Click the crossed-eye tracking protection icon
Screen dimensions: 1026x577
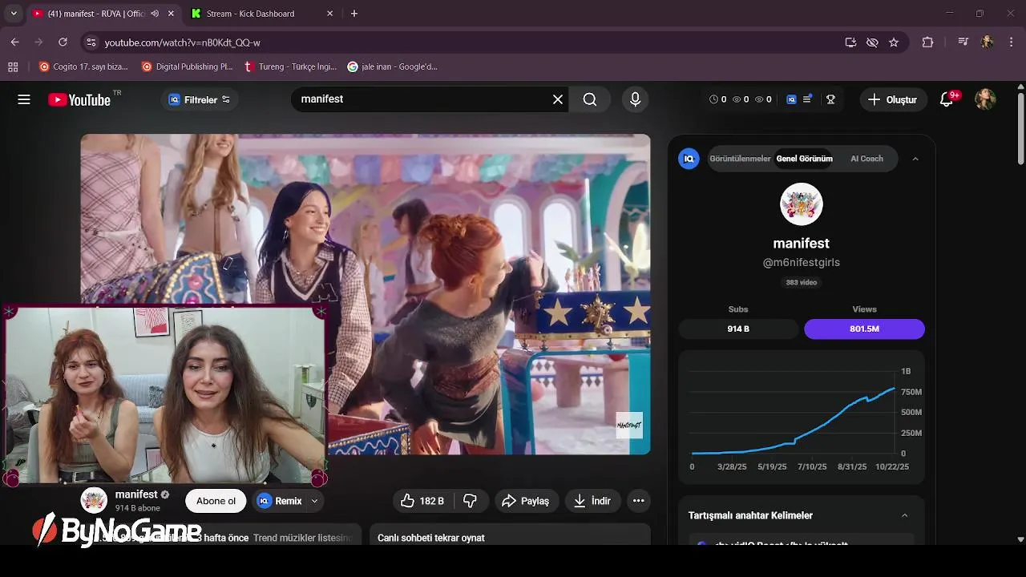point(872,42)
